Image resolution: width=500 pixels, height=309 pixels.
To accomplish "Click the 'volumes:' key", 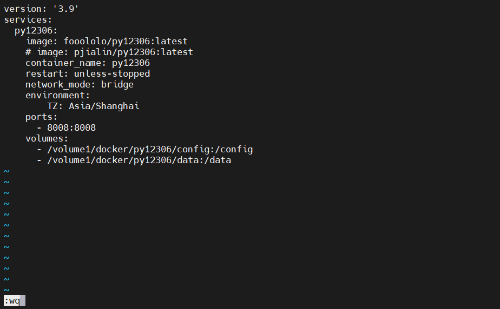I will 47,138.
